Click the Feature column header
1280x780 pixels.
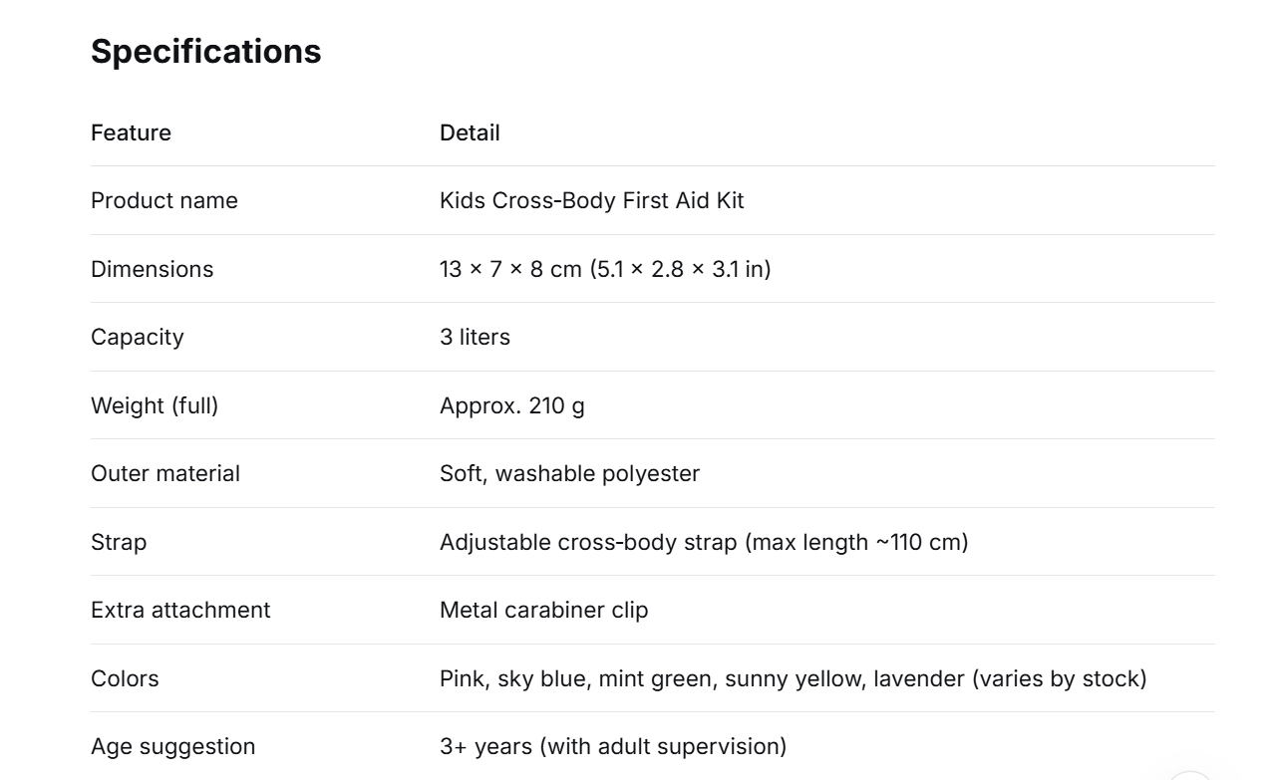coord(131,132)
